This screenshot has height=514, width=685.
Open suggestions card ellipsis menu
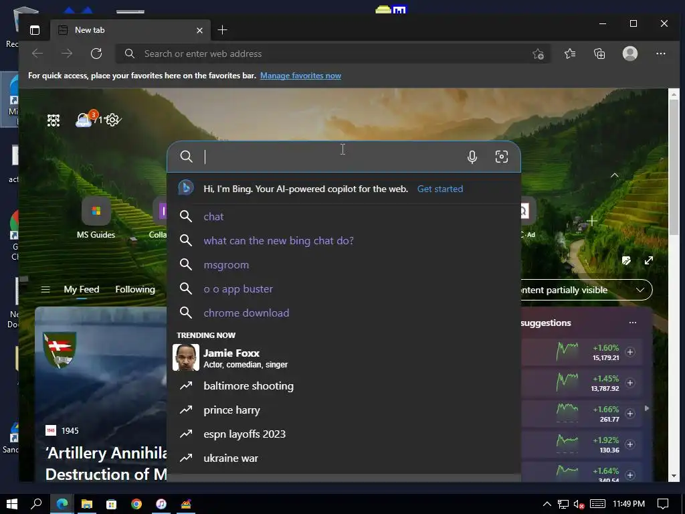coord(633,323)
